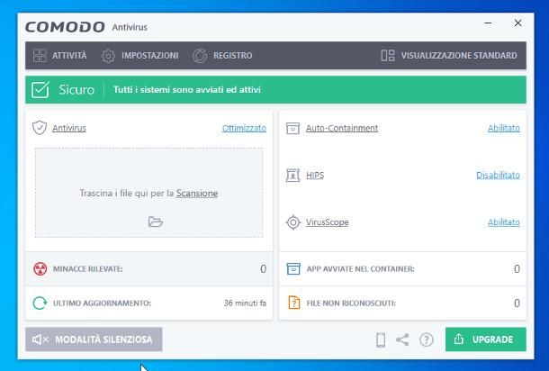
Task: Open the Antivirus link
Action: 69,128
